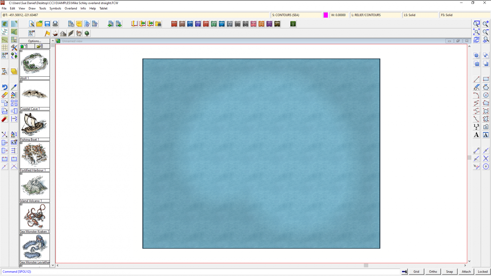Open the Tablet menu
The height and width of the screenshot is (276, 491).
coord(103,9)
